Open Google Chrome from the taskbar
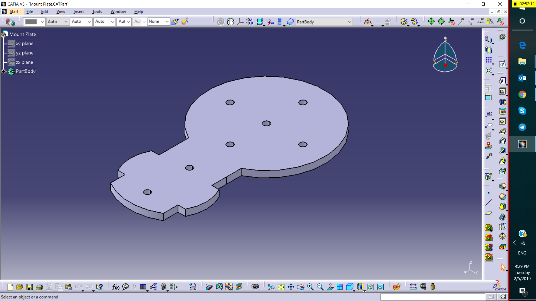Viewport: 536px width, 301px height. tap(522, 94)
